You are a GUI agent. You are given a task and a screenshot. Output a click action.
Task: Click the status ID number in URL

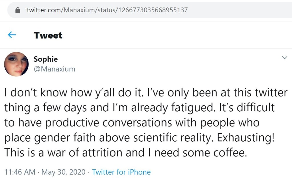[151, 10]
